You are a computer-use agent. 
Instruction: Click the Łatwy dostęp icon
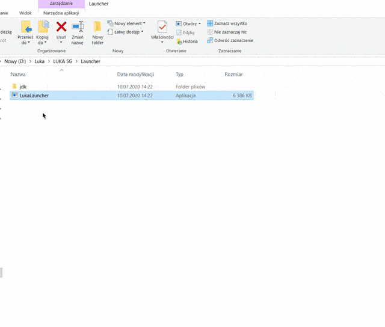(110, 32)
